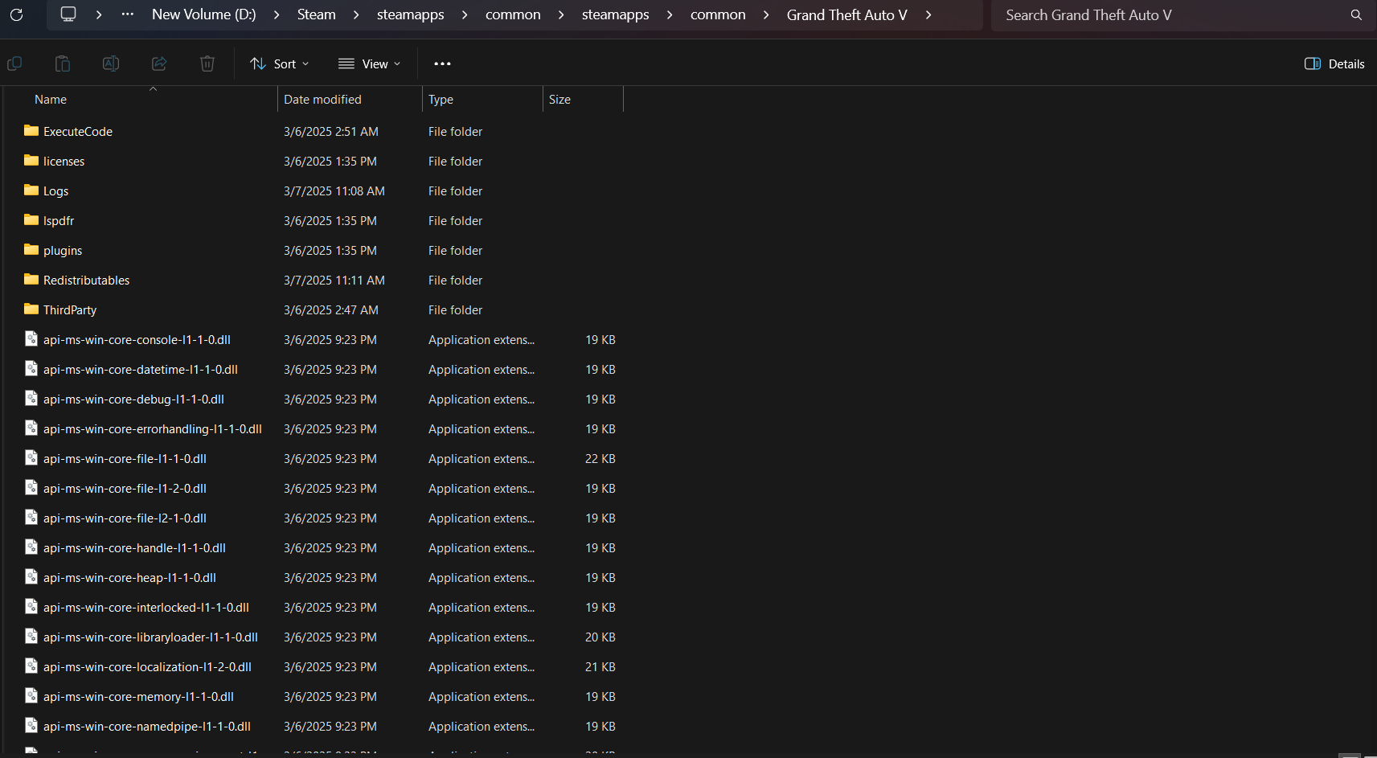Open the Sort dropdown menu
This screenshot has height=758, width=1377.
pyautogui.click(x=280, y=64)
